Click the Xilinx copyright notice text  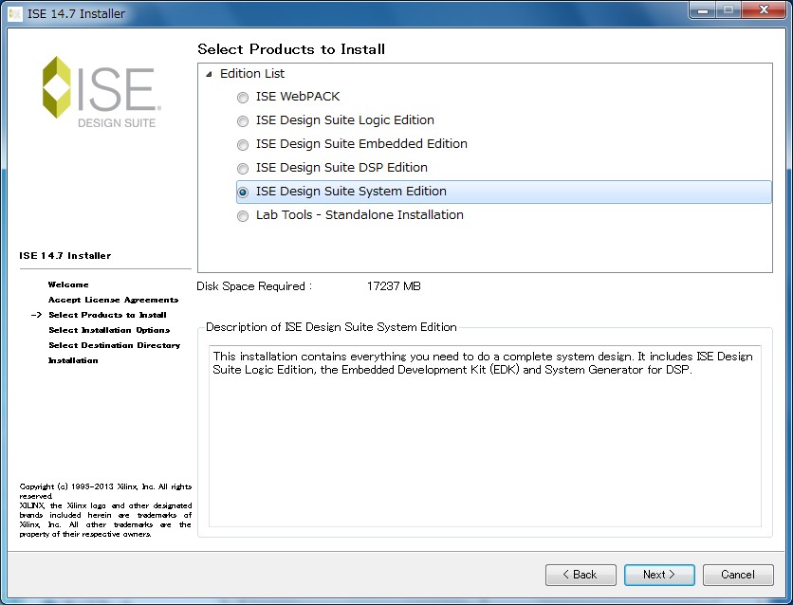coord(105,510)
